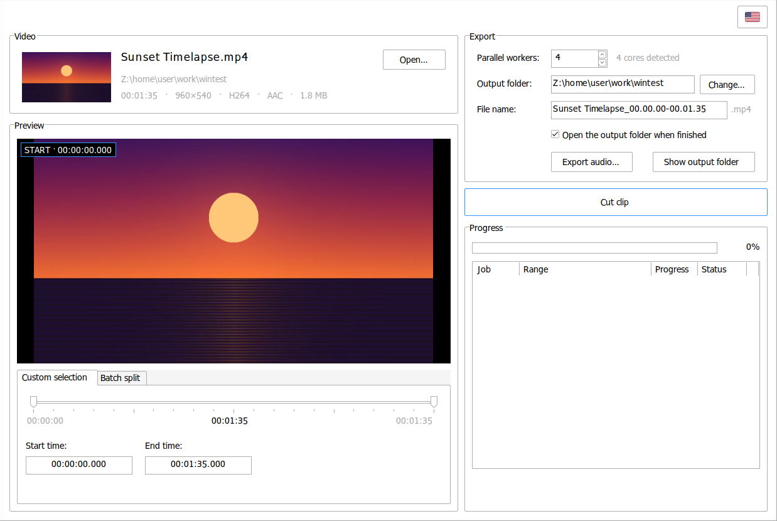Click the Z:\home\user\work\wintest path under the title
The height and width of the screenshot is (521, 777).
tap(174, 80)
